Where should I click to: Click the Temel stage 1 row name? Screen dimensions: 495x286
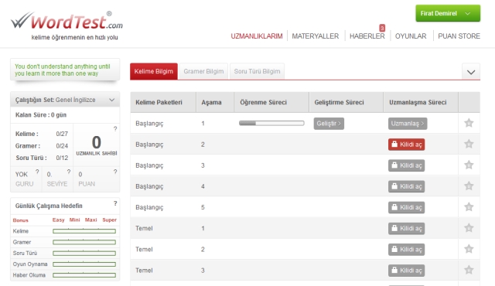pos(144,228)
